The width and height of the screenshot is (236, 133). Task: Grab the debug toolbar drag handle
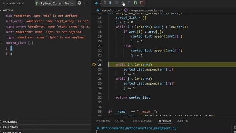105,3
